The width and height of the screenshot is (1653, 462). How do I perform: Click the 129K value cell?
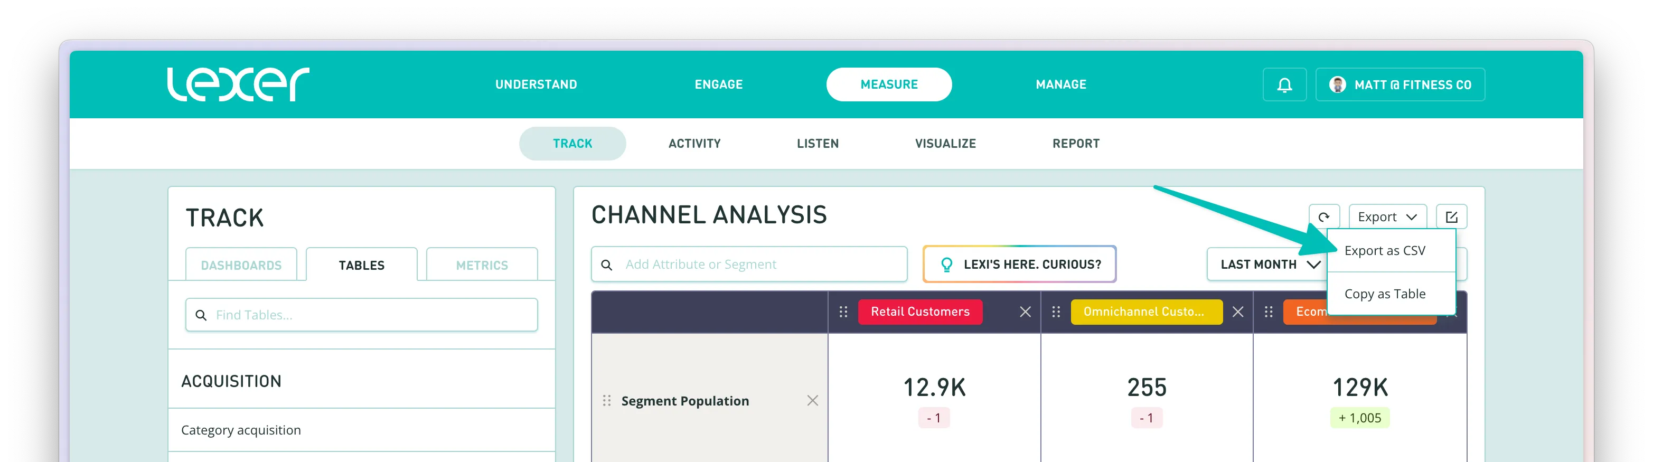1360,388
